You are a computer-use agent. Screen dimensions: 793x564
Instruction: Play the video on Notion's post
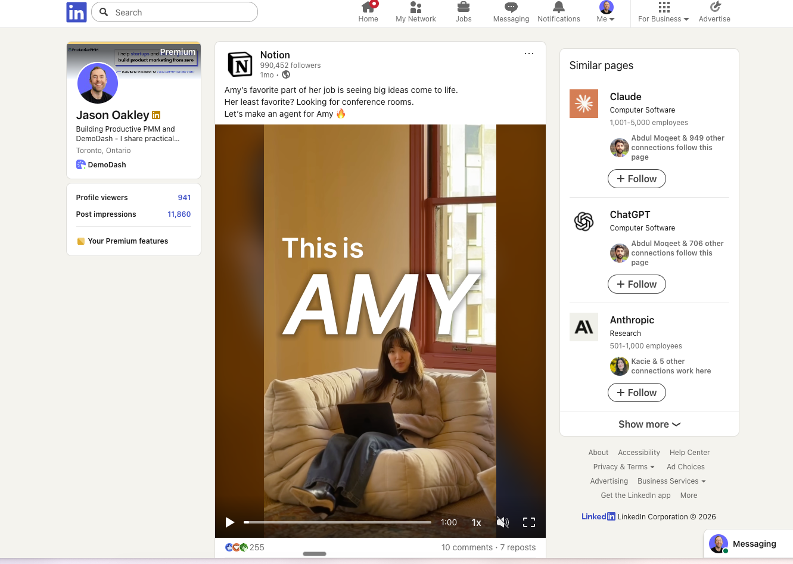click(230, 522)
